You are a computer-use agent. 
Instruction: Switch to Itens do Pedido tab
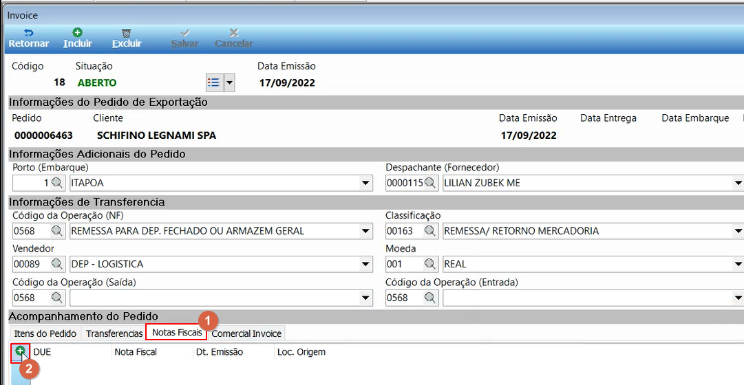pyautogui.click(x=45, y=333)
